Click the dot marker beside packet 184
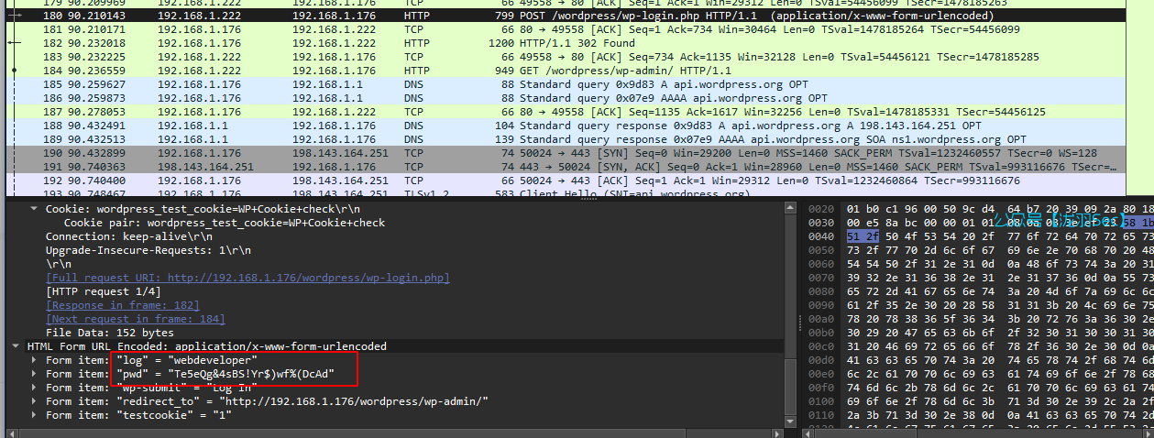The height and width of the screenshot is (438, 1154). click(x=15, y=71)
